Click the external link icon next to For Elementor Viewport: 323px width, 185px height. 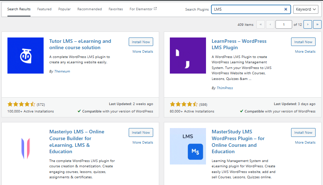(x=155, y=8)
